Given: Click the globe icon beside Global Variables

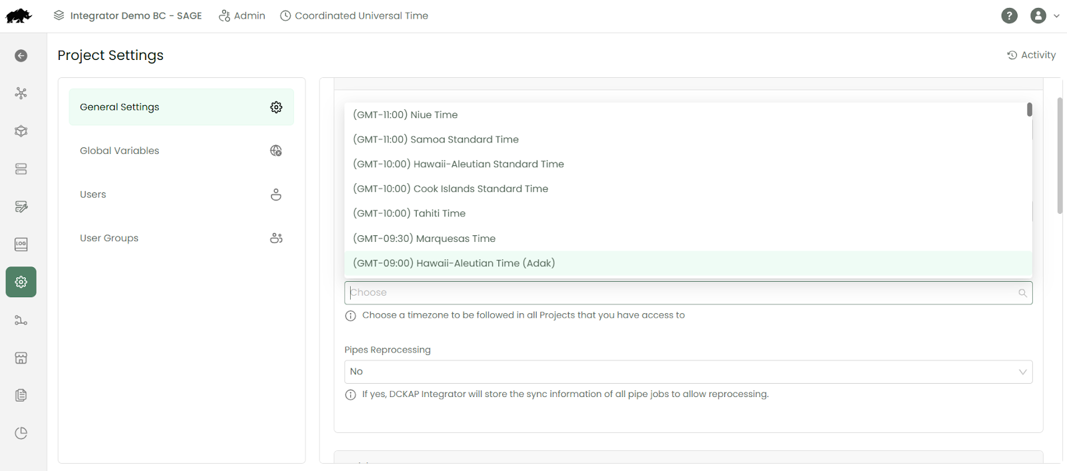Looking at the screenshot, I should pyautogui.click(x=276, y=151).
